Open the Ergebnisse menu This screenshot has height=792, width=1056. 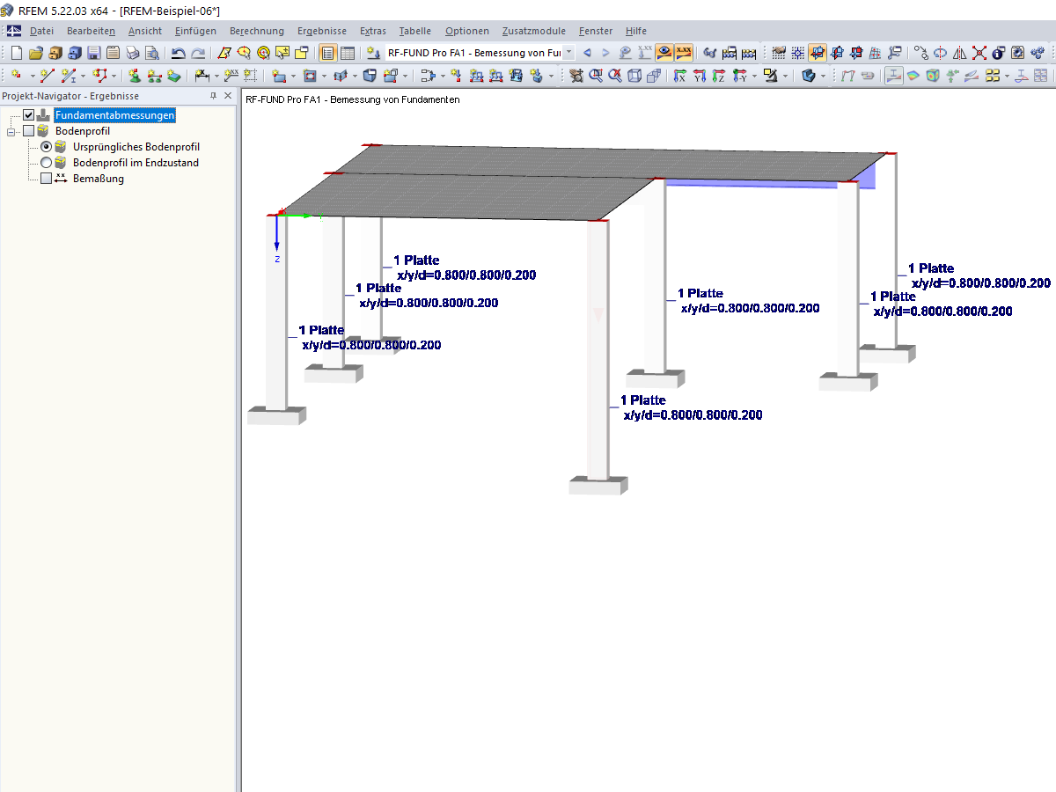(x=322, y=31)
